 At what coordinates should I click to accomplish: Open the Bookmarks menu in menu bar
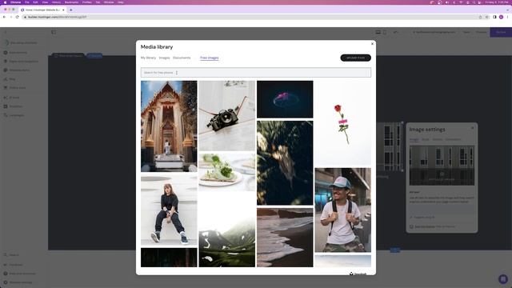71,2
